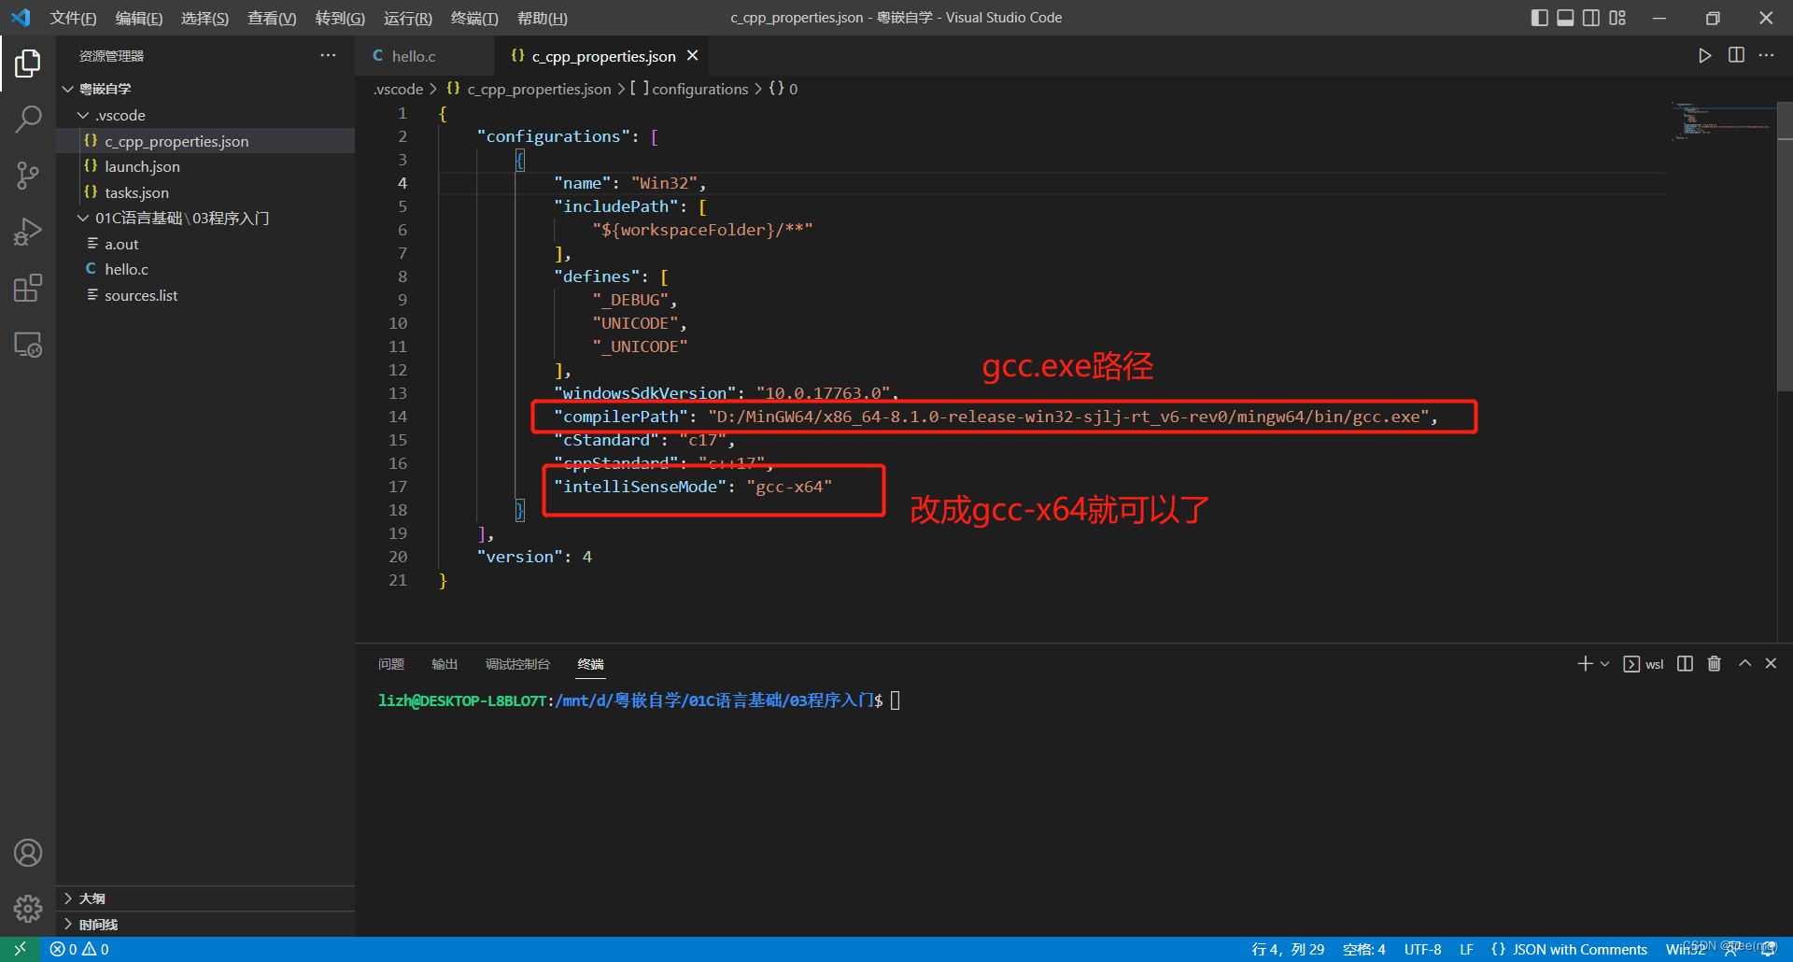Open the 选择(S) menu
This screenshot has height=962, width=1793.
click(205, 18)
